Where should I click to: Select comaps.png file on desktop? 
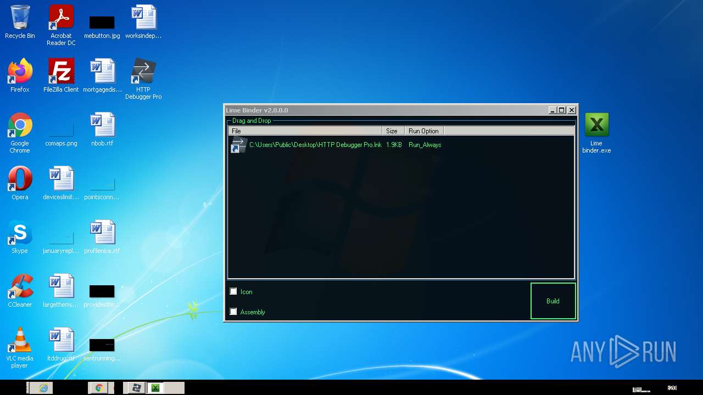click(x=61, y=135)
